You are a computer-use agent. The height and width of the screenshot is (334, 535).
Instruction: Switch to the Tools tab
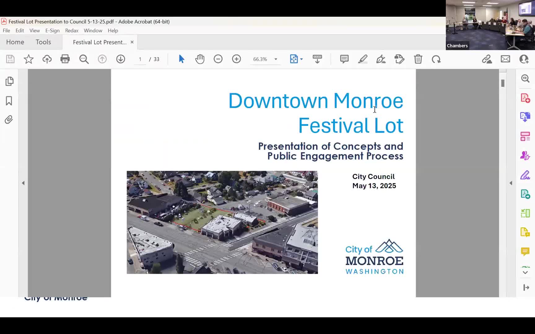tap(43, 42)
